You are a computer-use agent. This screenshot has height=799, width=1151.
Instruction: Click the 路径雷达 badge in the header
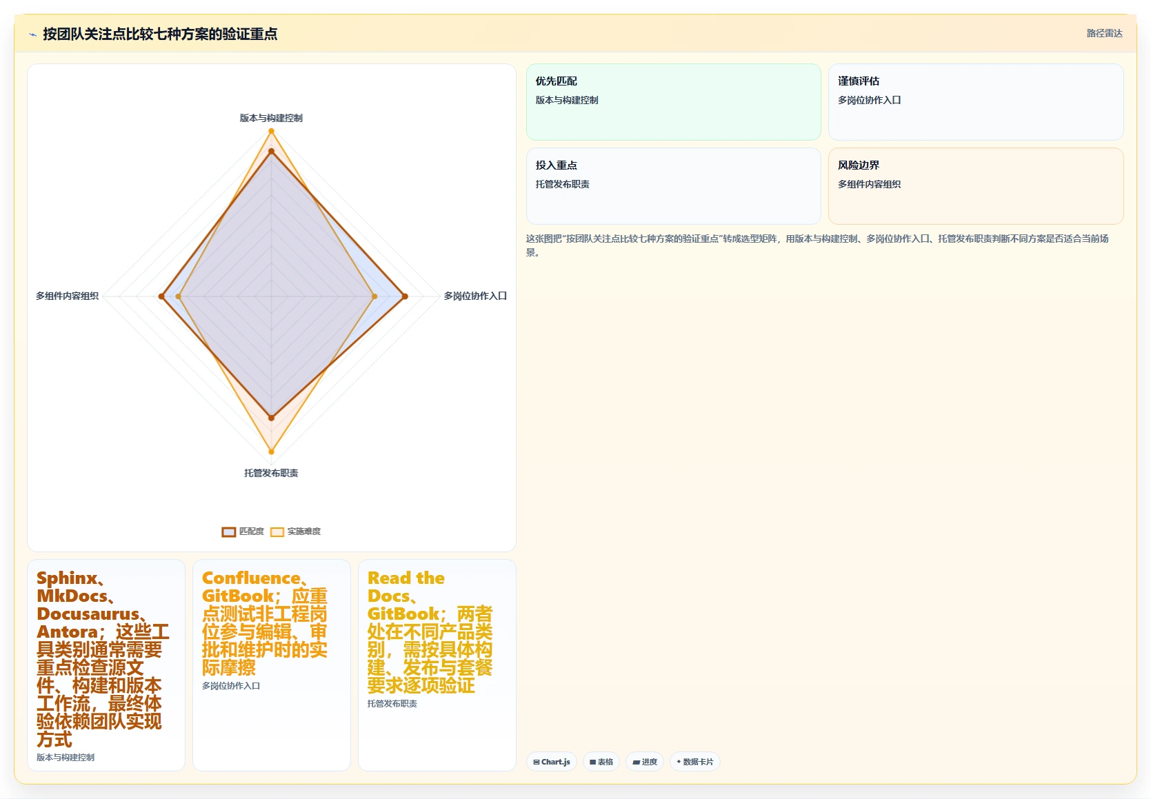[1104, 33]
